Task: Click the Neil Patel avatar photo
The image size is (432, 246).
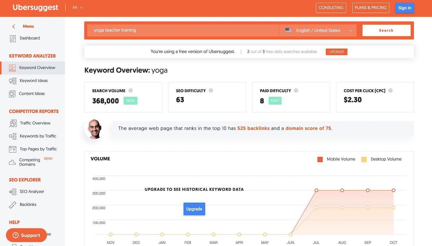Action: (x=94, y=129)
